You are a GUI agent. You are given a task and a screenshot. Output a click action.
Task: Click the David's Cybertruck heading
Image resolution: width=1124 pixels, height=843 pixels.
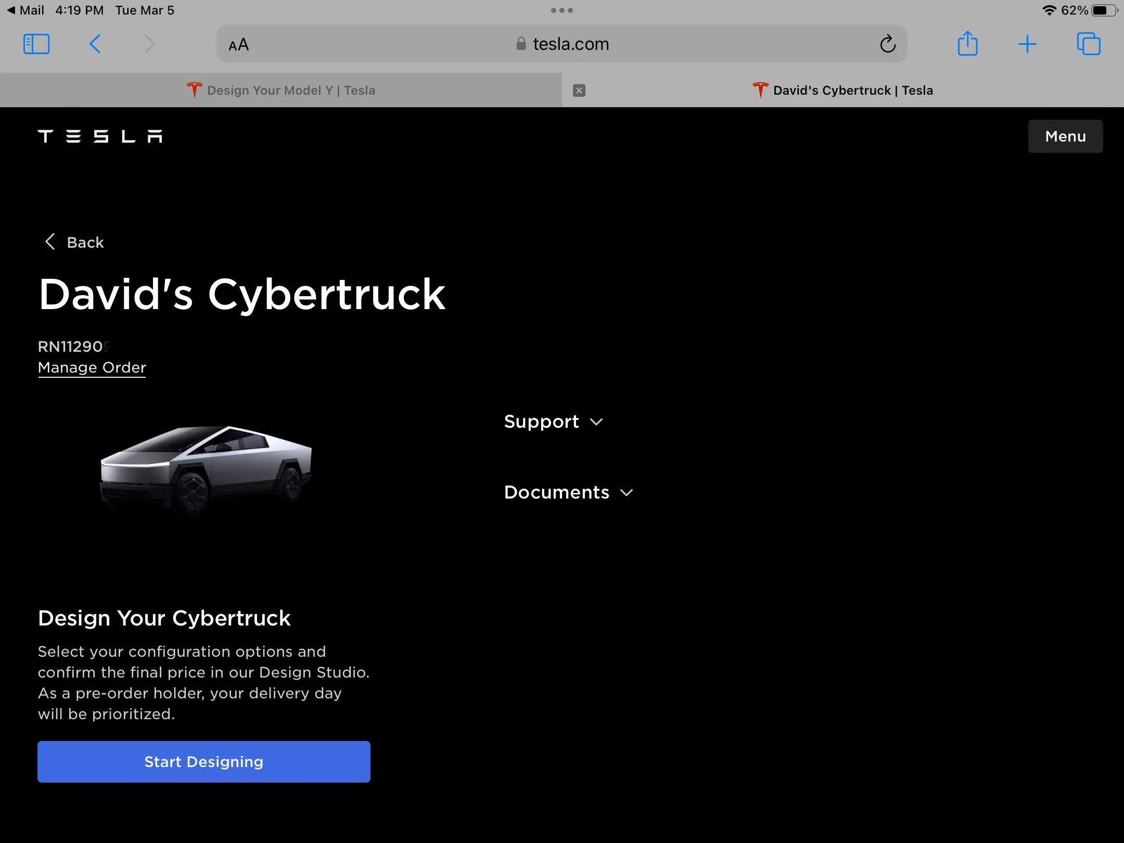242,295
